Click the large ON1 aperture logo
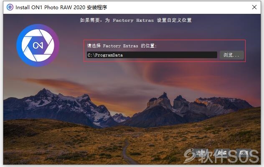This screenshot has height=167, width=264. 38,45
